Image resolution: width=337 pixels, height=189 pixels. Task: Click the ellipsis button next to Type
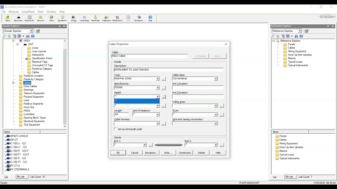[x=163, y=79]
